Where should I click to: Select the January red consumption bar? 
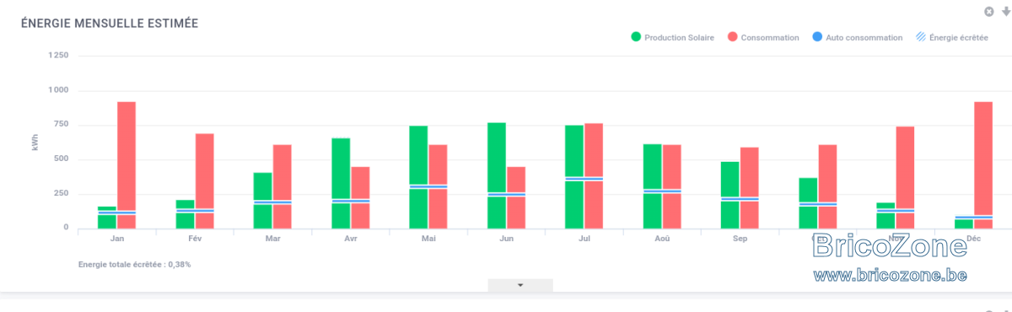tap(126, 164)
